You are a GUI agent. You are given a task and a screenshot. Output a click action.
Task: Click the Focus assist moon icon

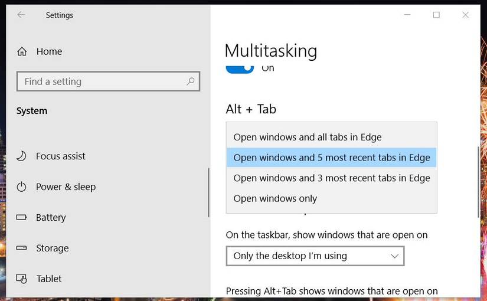21,156
